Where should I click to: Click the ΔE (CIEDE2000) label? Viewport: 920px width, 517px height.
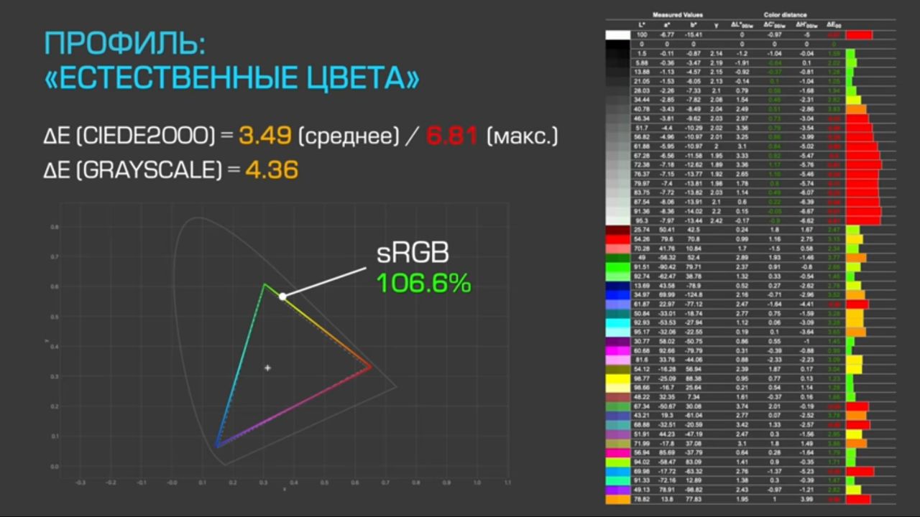coord(131,136)
